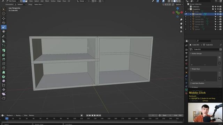Select the Extrude Region tool
223x125 pixels.
coord(4,50)
